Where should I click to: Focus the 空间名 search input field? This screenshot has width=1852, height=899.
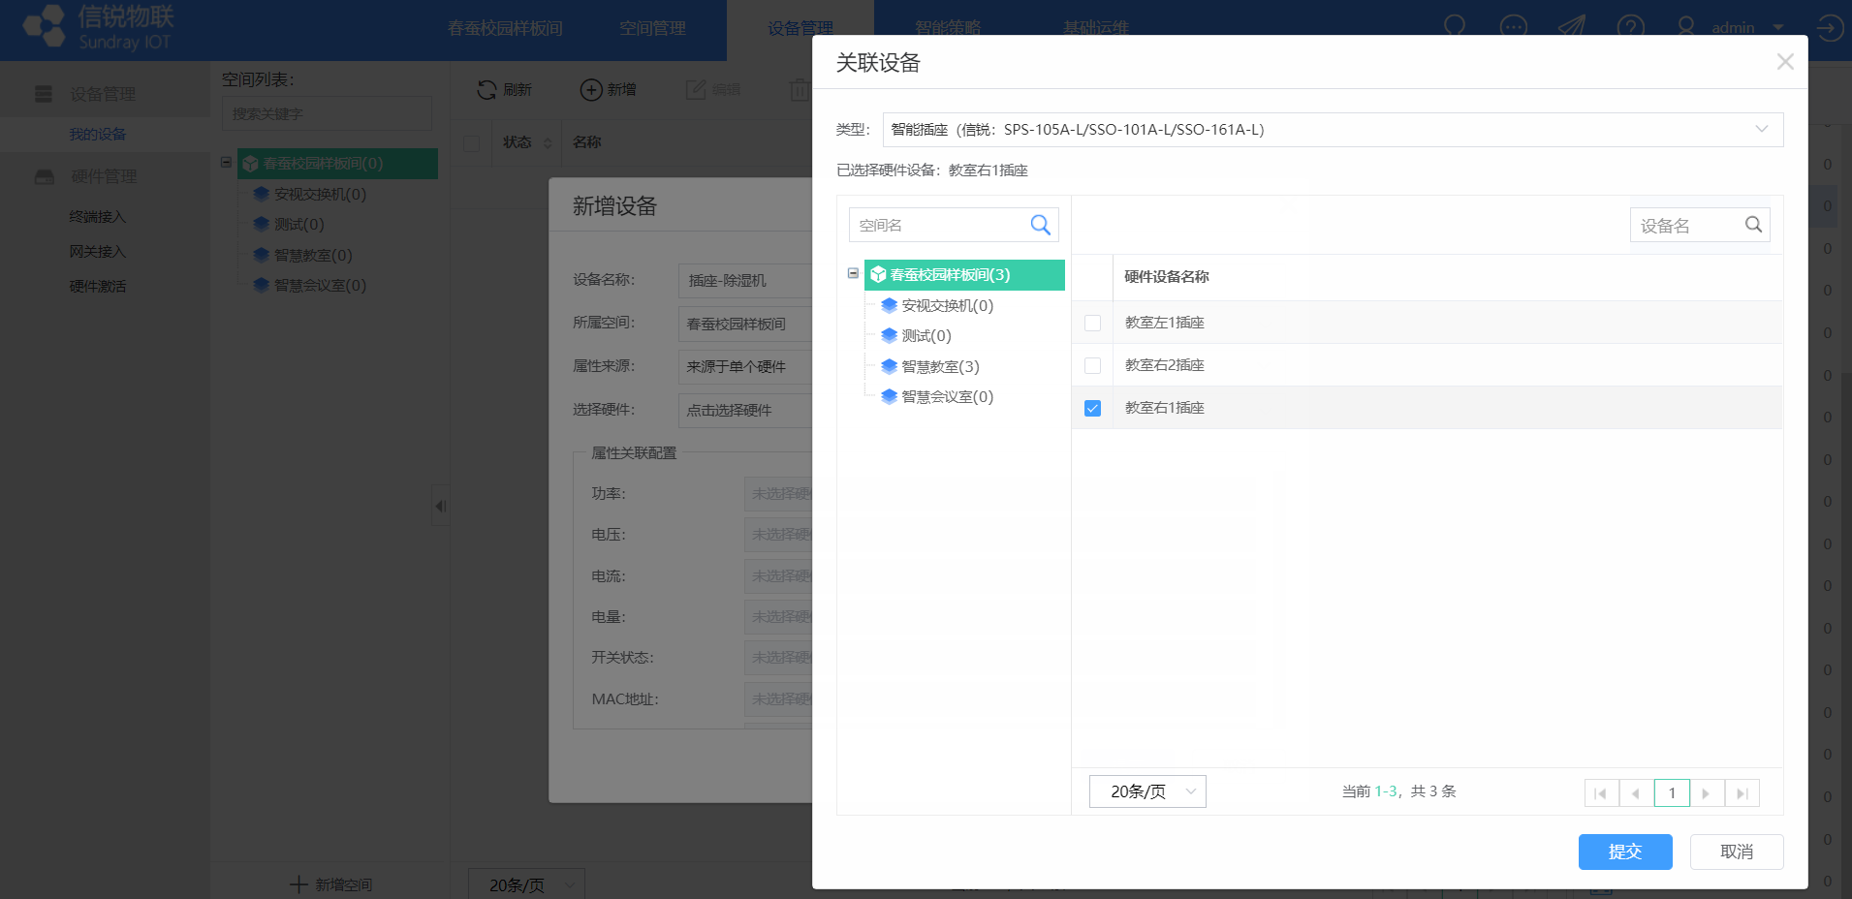(936, 225)
